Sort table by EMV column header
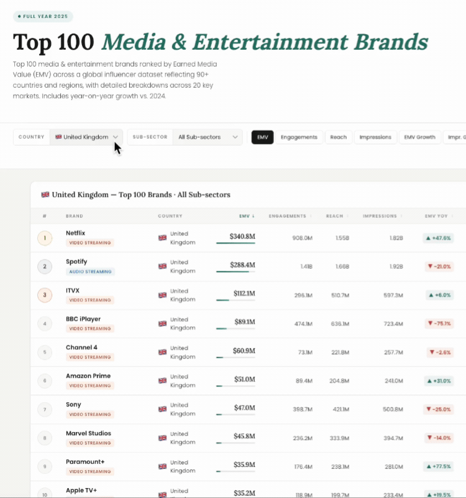 click(x=247, y=216)
